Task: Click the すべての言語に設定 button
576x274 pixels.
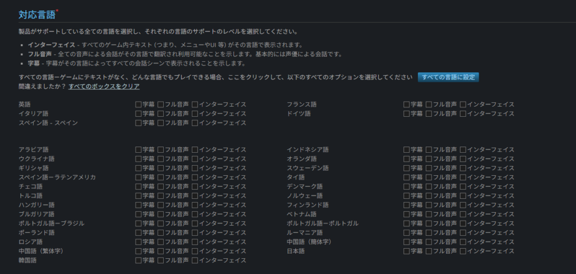Action: 448,77
